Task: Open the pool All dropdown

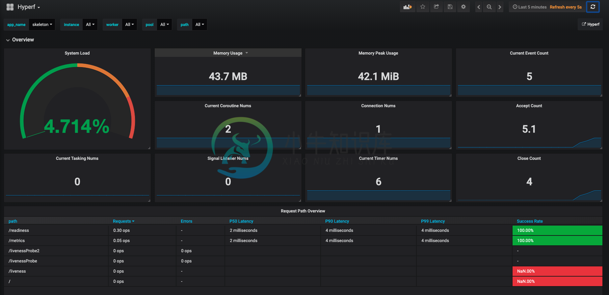Action: 164,25
